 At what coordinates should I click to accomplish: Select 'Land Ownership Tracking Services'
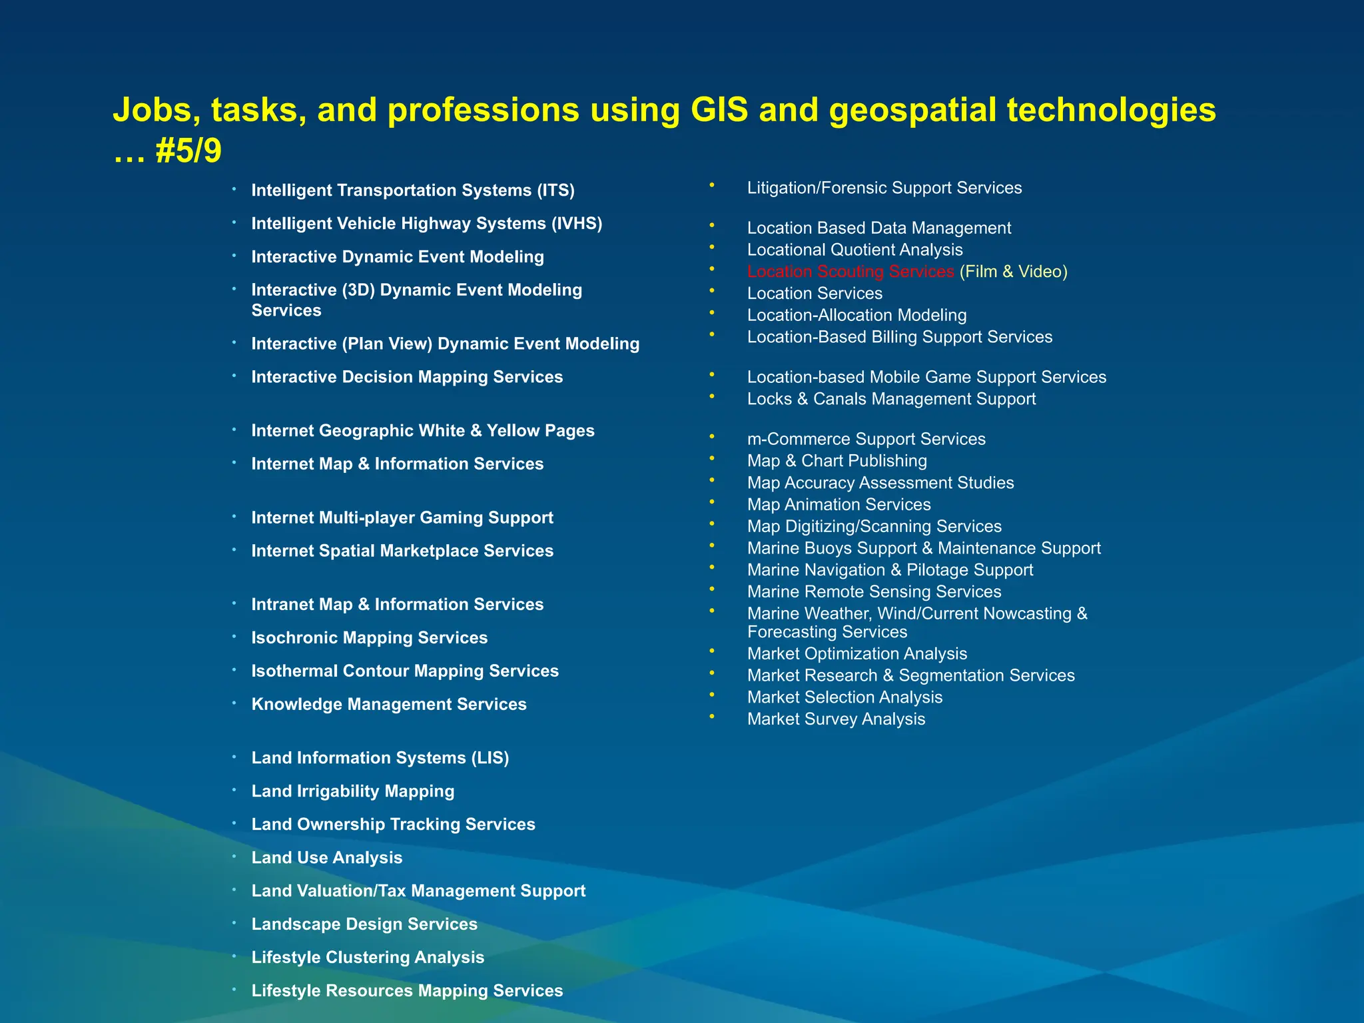pyautogui.click(x=394, y=825)
